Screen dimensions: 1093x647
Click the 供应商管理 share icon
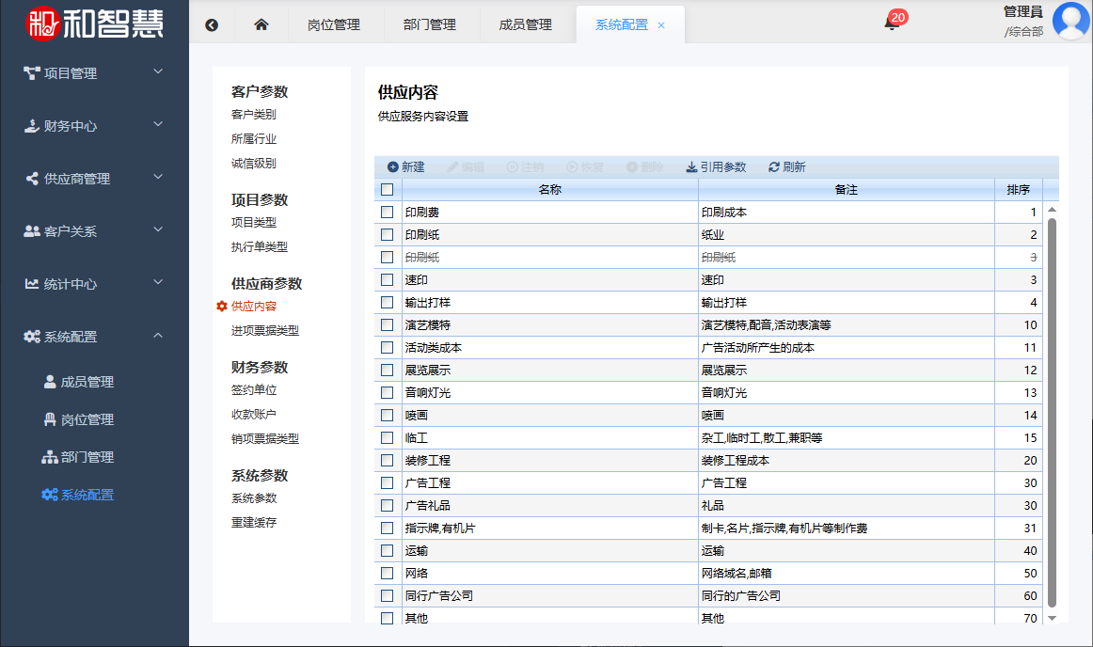(x=32, y=179)
